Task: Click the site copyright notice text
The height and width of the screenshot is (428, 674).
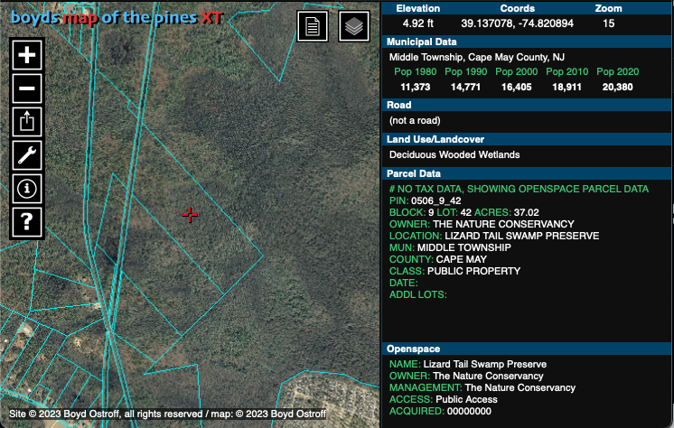Action: tap(166, 414)
